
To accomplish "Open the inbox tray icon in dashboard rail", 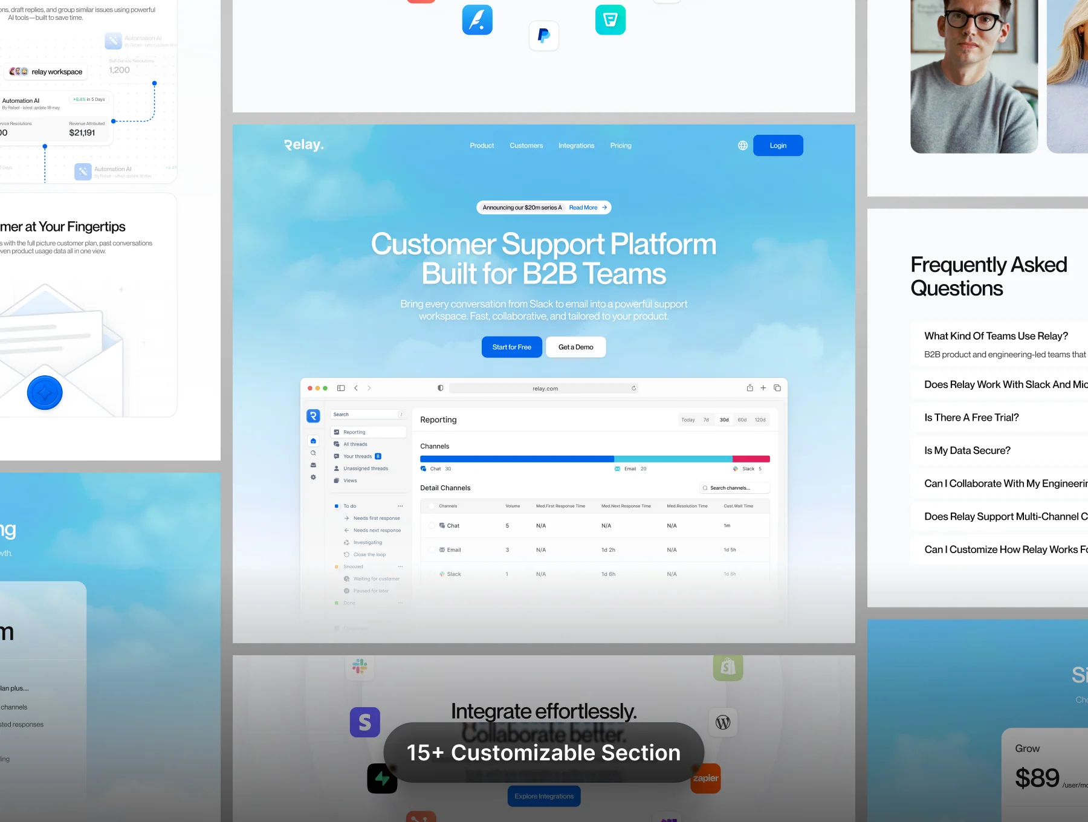I will [x=313, y=465].
